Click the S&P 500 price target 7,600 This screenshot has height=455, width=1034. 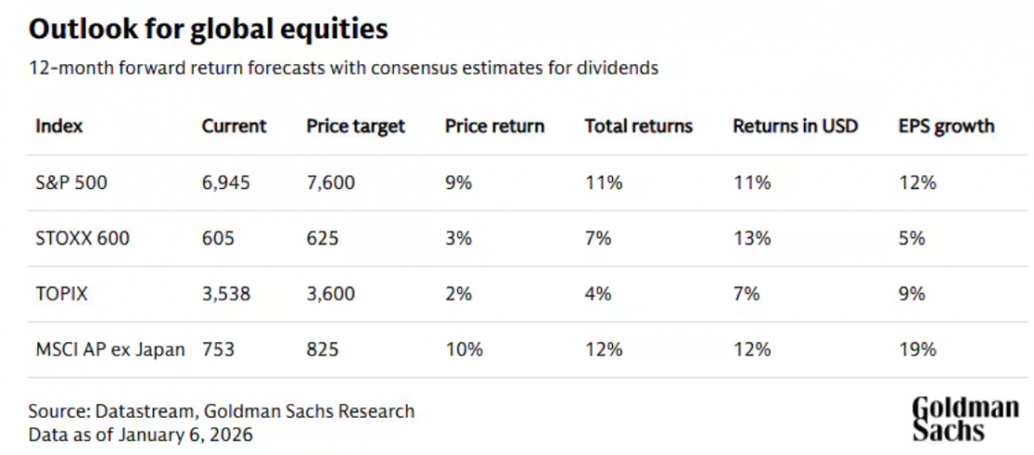330,183
